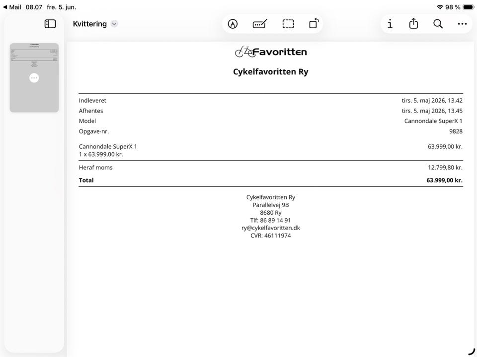The height and width of the screenshot is (357, 477).
Task: Toggle the sidebar panel icon
Action: [50, 24]
